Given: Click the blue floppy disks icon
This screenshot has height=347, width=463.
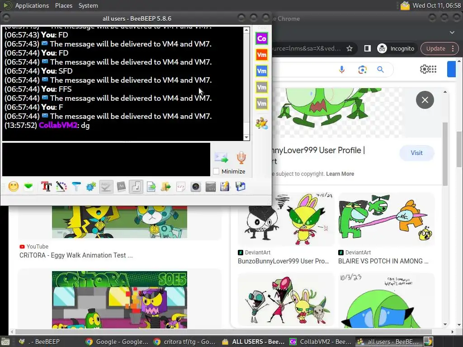Looking at the screenshot, I should coord(241,187).
